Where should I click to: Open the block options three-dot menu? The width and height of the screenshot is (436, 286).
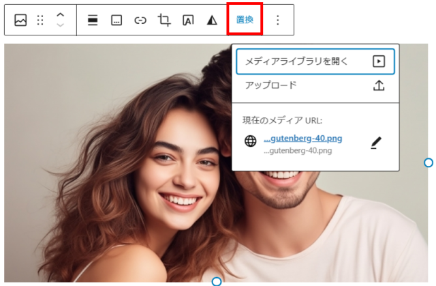tap(277, 20)
